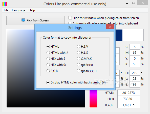The height and width of the screenshot is (114, 150).
Task: Open the Help menu
Action: 32,10
